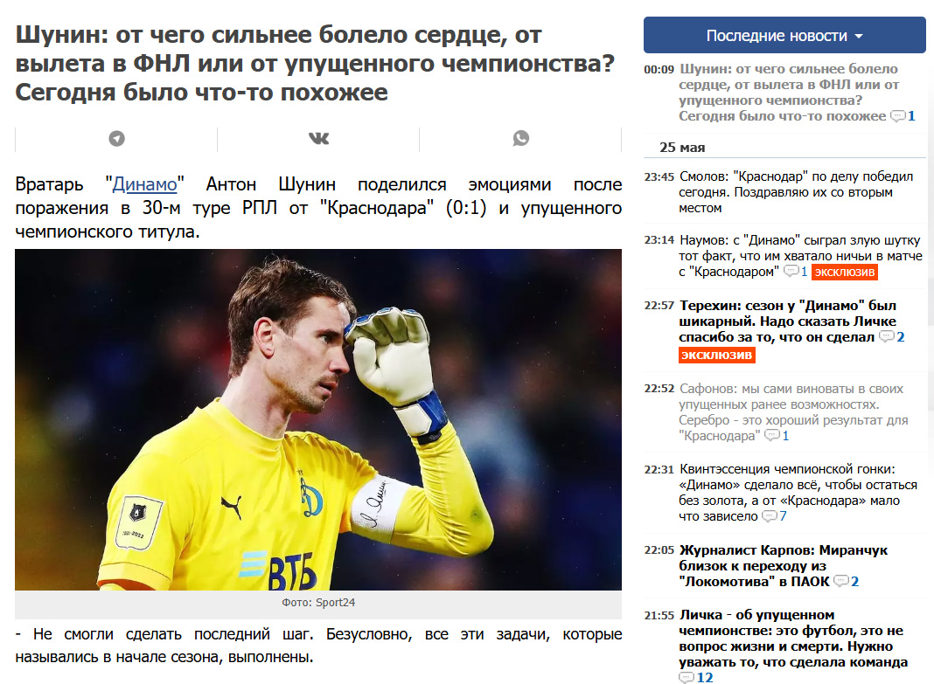This screenshot has height=684, width=934.
Task: Open Смолов news about Краснодар second place
Action: pyautogui.click(x=796, y=192)
